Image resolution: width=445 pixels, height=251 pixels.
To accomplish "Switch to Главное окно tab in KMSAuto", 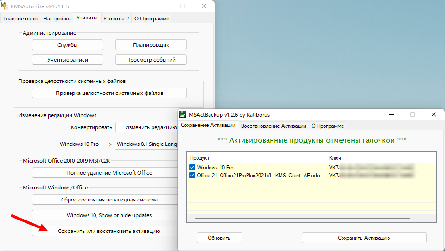I will click(20, 19).
